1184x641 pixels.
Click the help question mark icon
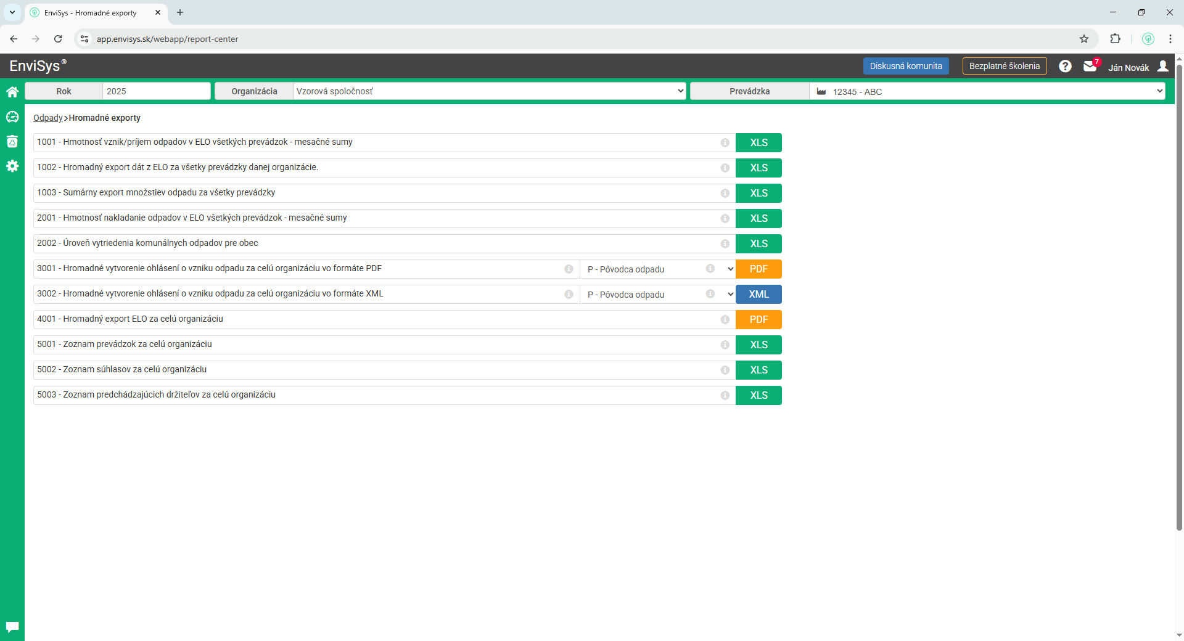click(1065, 66)
